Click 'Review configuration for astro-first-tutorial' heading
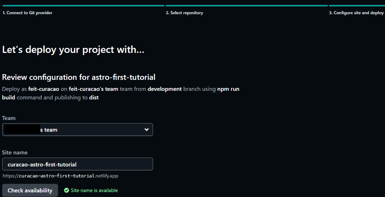This screenshot has height=197, width=385. [79, 77]
